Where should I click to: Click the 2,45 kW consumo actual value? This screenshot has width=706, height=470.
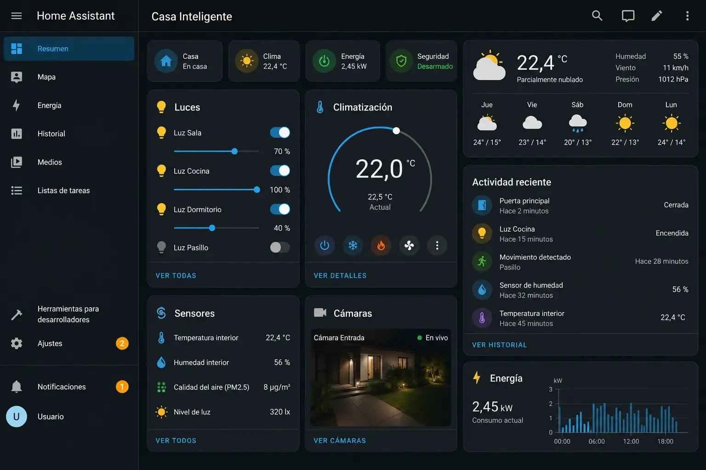pos(492,407)
